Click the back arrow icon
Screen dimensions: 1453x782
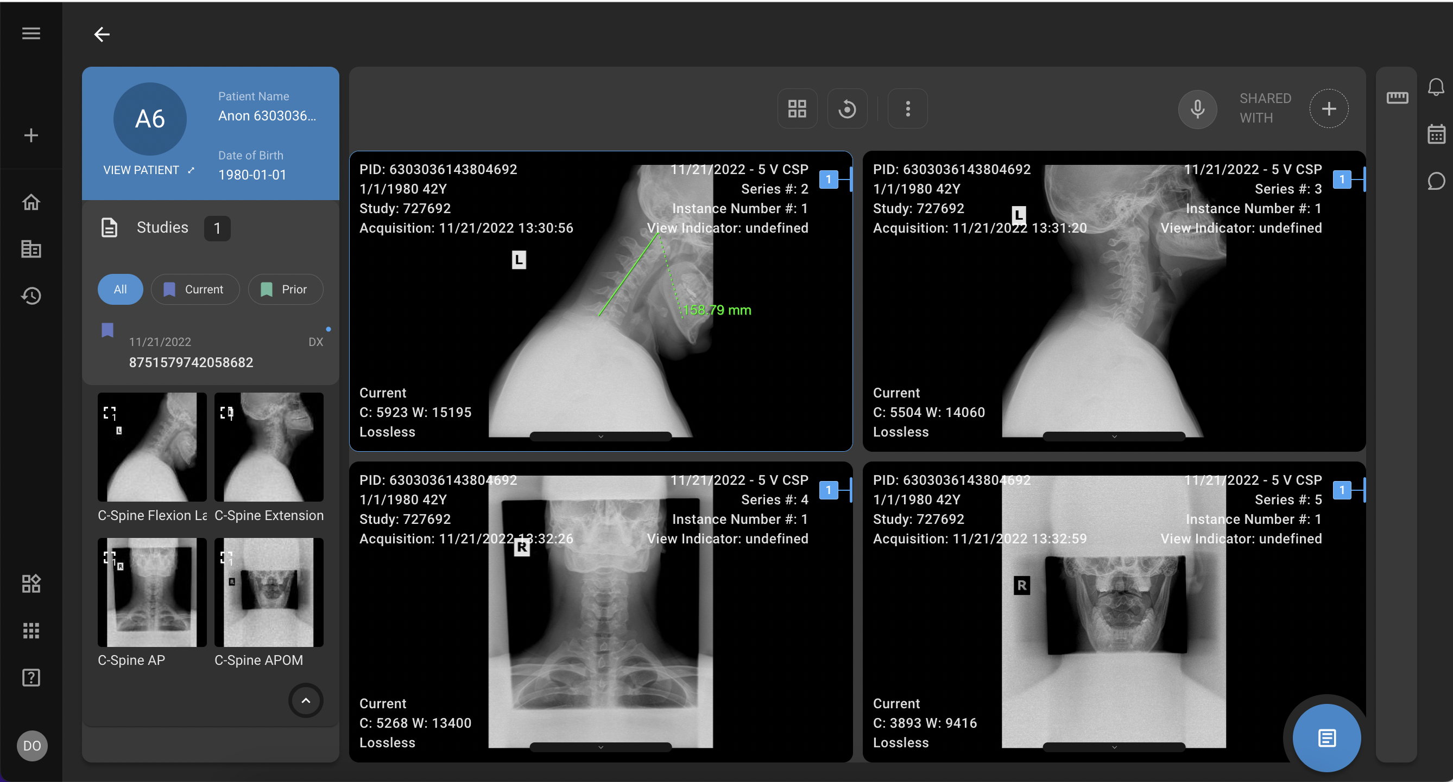click(x=102, y=34)
